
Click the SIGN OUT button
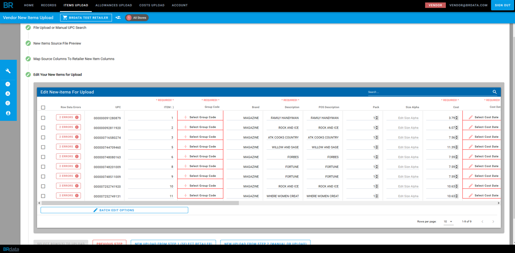click(503, 5)
